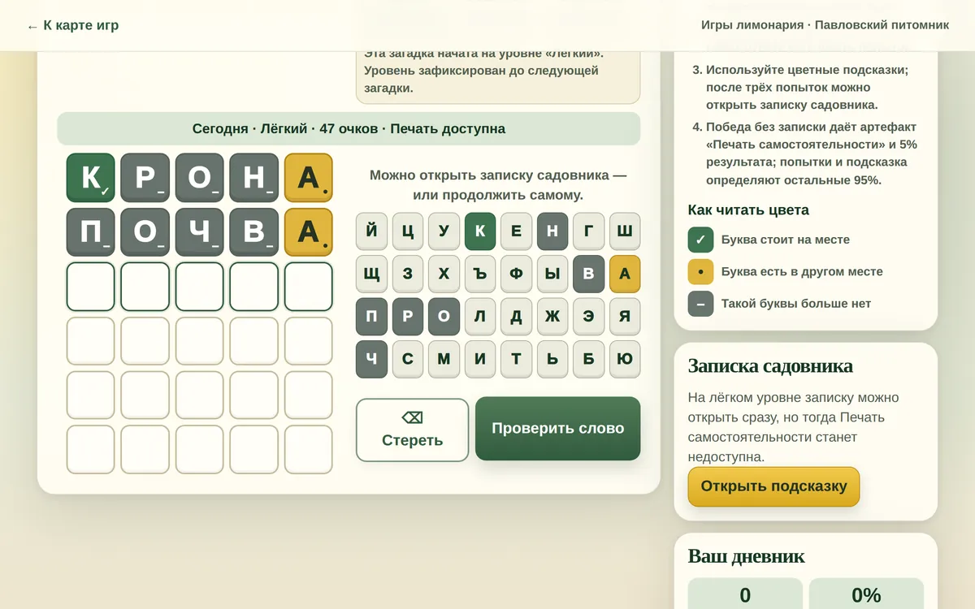975x609 pixels.
Task: Click the «Ваш дневник» heading
Action: pyautogui.click(x=746, y=555)
